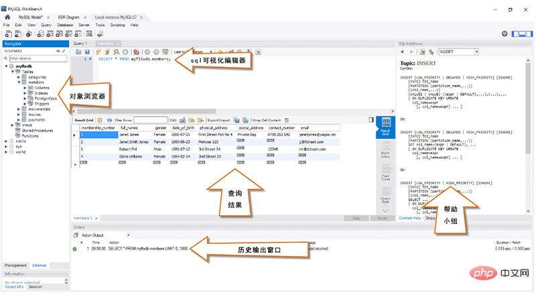Open the Context Help tab

[410, 218]
